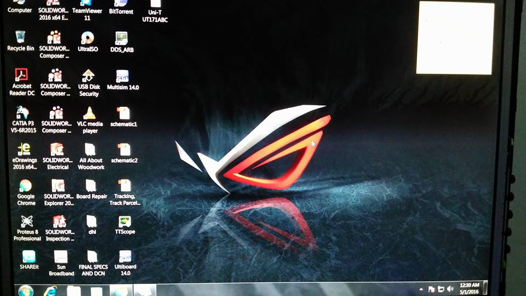The width and height of the screenshot is (526, 296).
Task: Open the Action Center flag icon
Action: click(431, 289)
